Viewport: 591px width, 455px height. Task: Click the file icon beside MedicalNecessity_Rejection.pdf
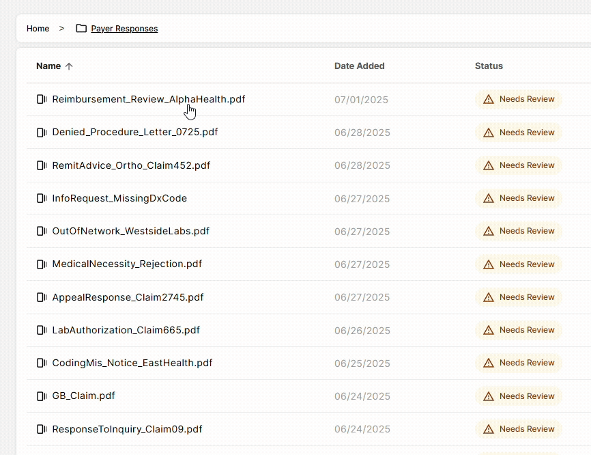click(42, 264)
